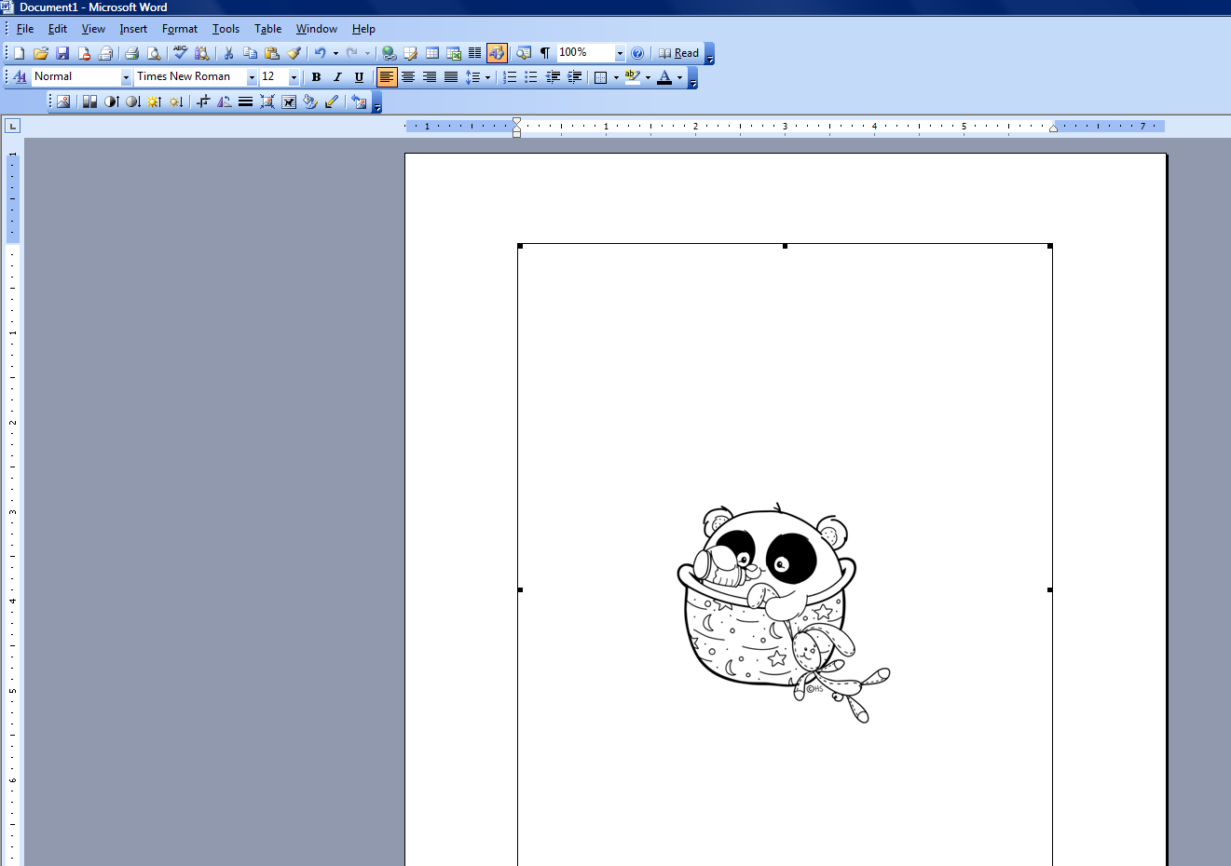Click Rotate Left on the Picture toolbar
This screenshot has height=866, width=1231.
224,101
